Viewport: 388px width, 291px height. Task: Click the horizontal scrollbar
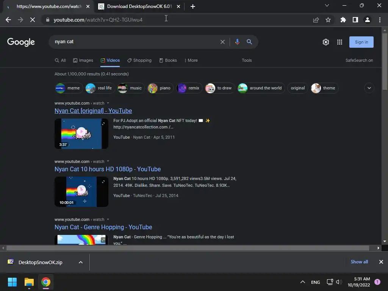[188, 248]
